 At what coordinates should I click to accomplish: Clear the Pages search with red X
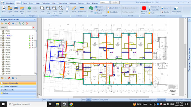[x=33, y=27]
